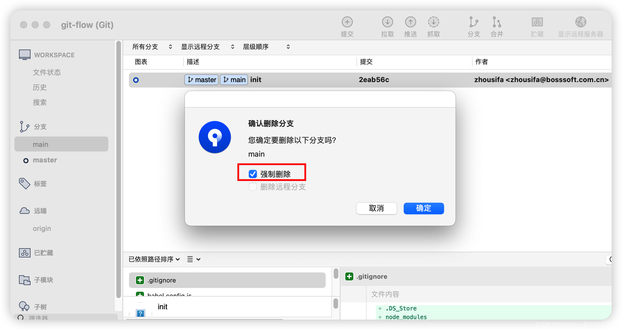Click the File contents (文件内容) label in the diff
The image size is (622, 330).
coord(385,294)
